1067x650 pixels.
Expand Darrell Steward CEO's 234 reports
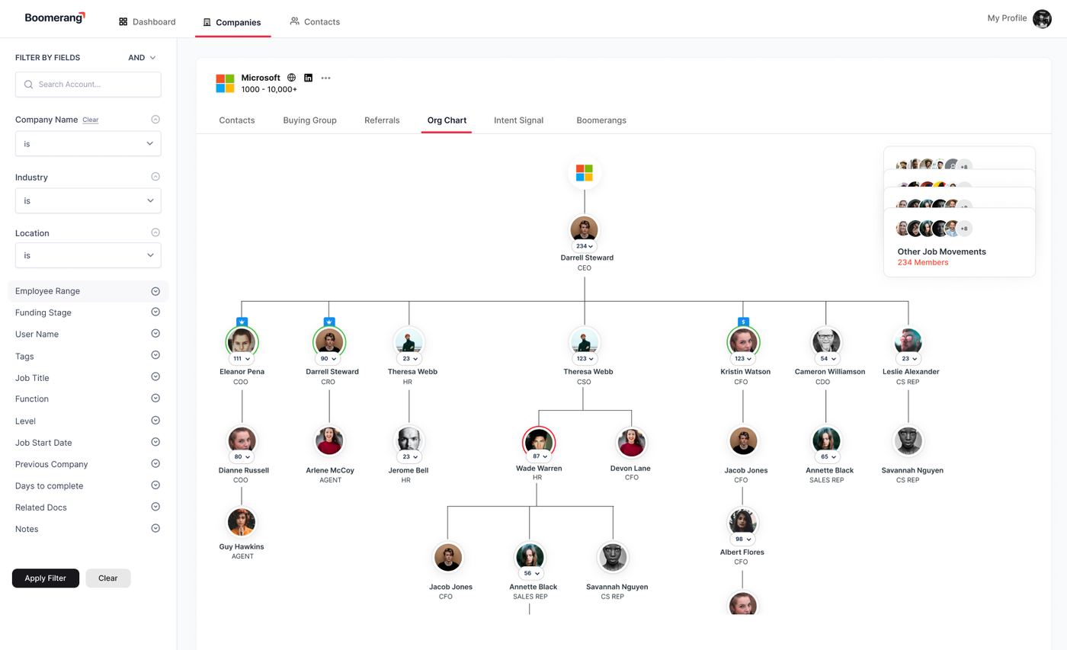pyautogui.click(x=585, y=246)
